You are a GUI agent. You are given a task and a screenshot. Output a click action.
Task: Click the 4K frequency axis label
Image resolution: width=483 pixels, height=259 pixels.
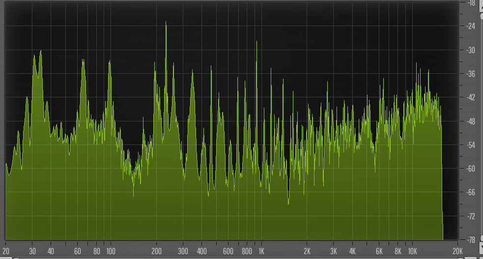pos(352,251)
